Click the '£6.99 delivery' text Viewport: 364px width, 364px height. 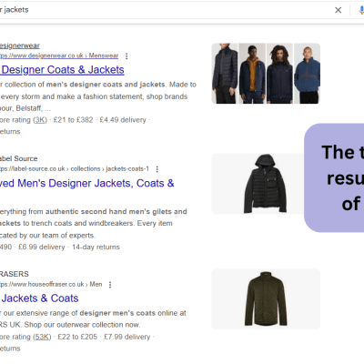pos(42,247)
